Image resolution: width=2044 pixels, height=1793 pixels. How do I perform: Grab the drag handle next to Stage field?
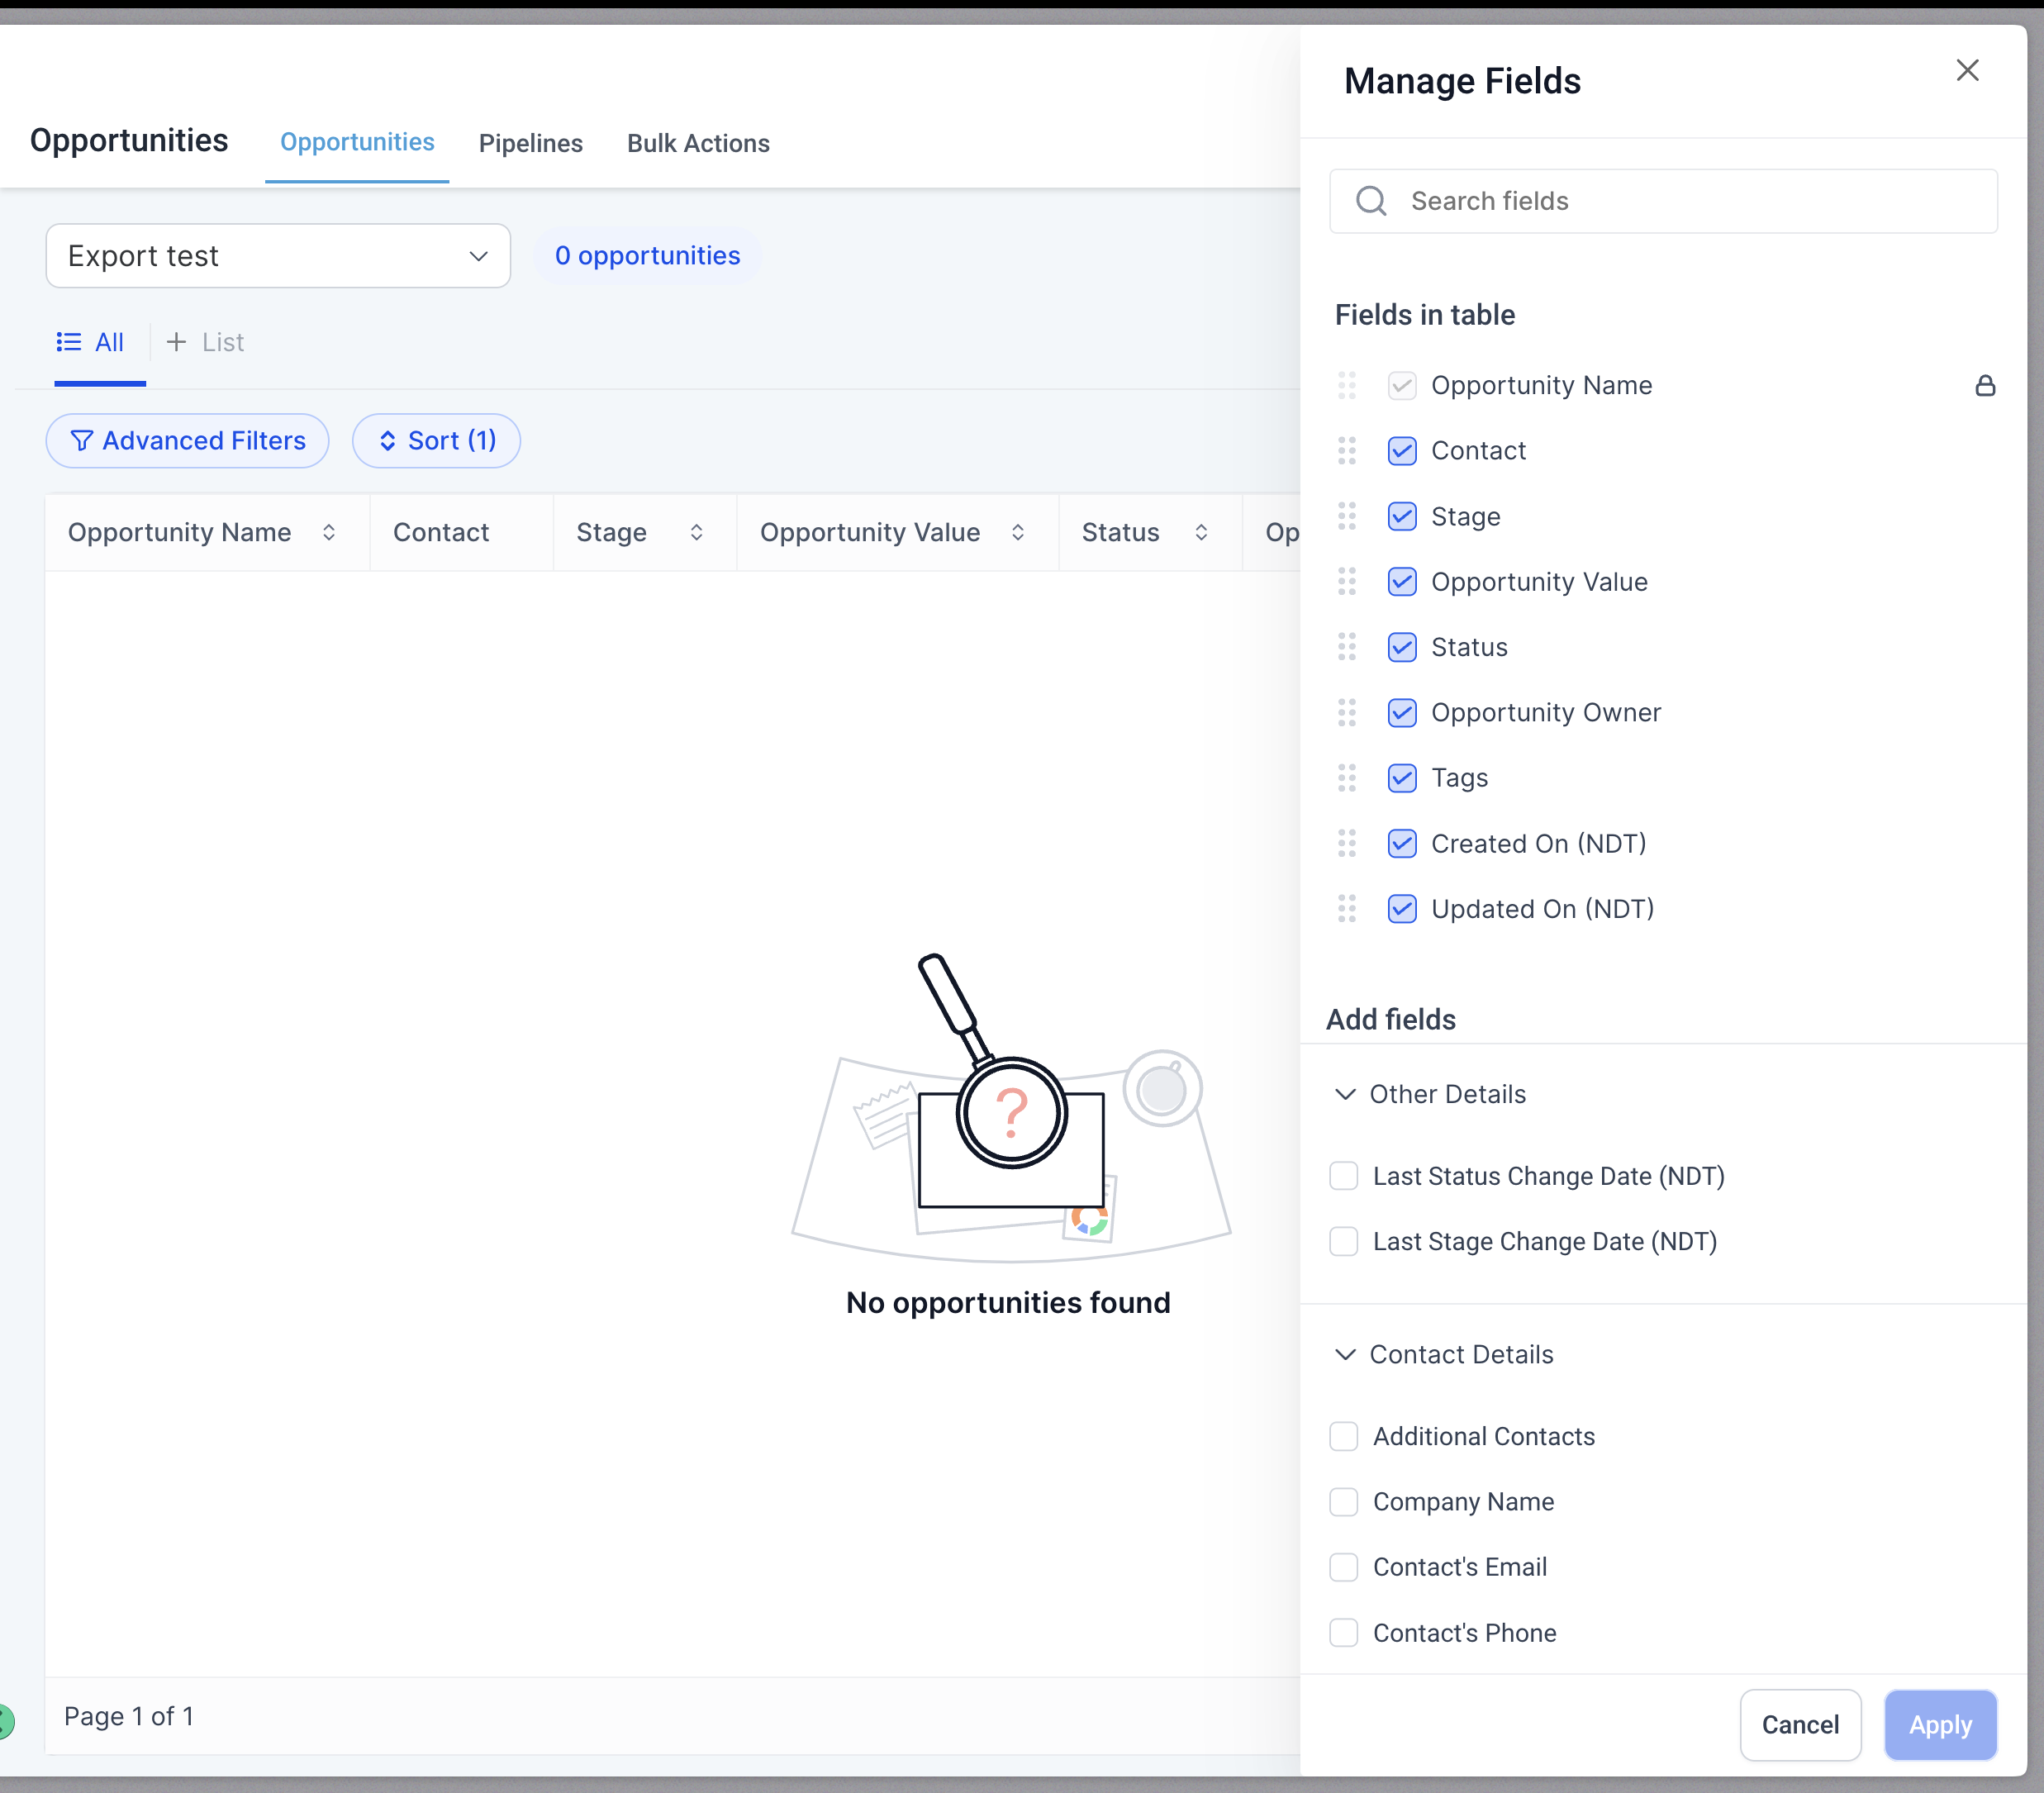[1346, 516]
